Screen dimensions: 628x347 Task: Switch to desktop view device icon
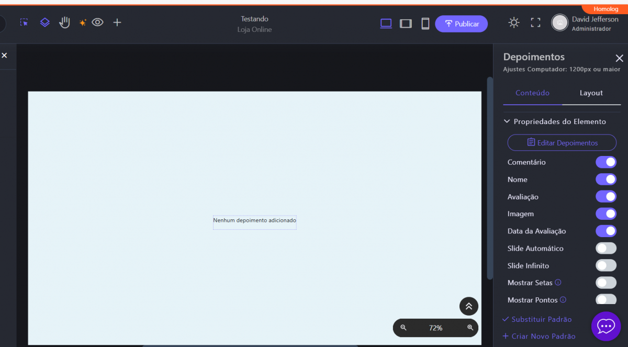tap(386, 24)
